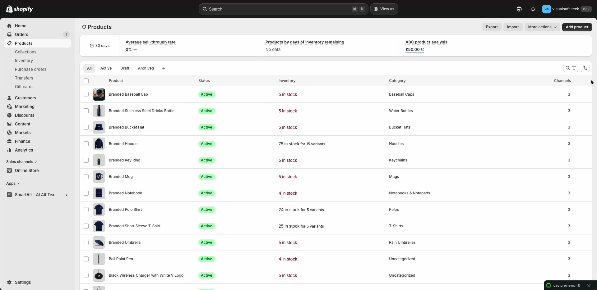Open the Sidekick assistant icon
Image resolution: width=597 pixels, height=290 pixels.
pyautogui.click(x=519, y=9)
